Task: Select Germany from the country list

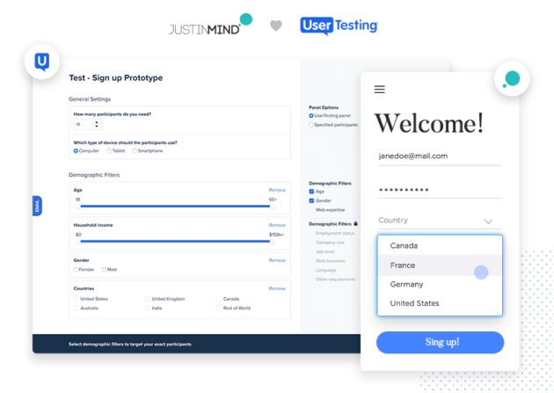Action: click(x=440, y=284)
